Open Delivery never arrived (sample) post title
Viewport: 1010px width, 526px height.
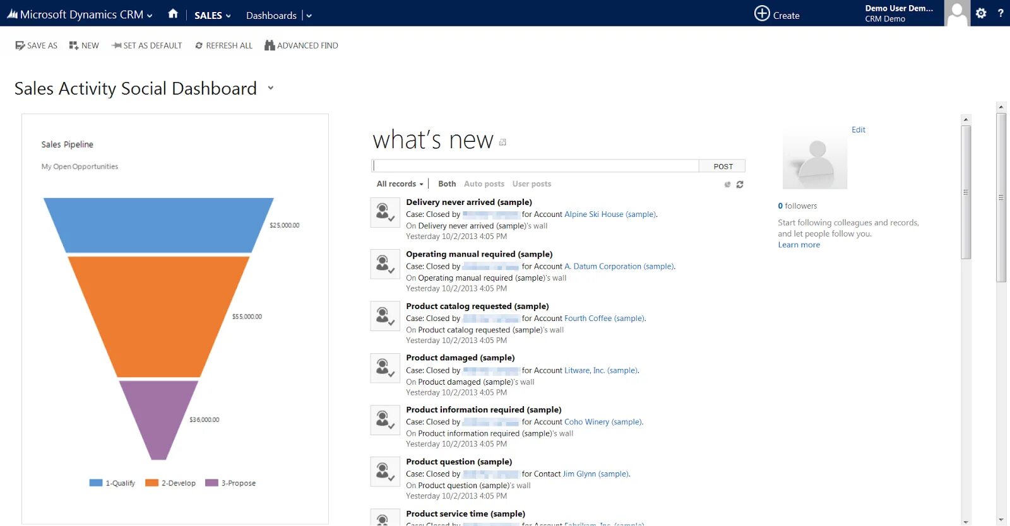tap(469, 202)
